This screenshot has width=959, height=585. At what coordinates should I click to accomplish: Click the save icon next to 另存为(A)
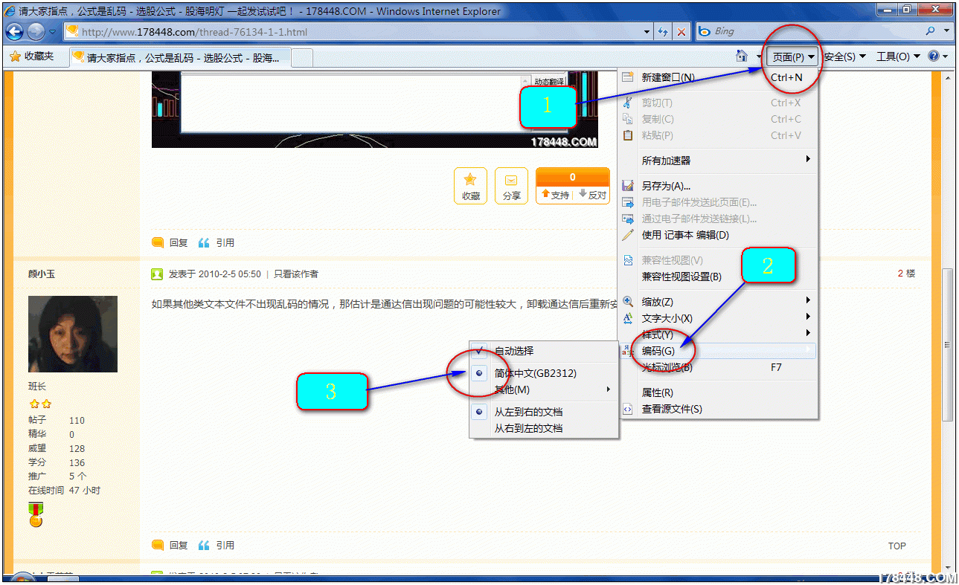[628, 186]
